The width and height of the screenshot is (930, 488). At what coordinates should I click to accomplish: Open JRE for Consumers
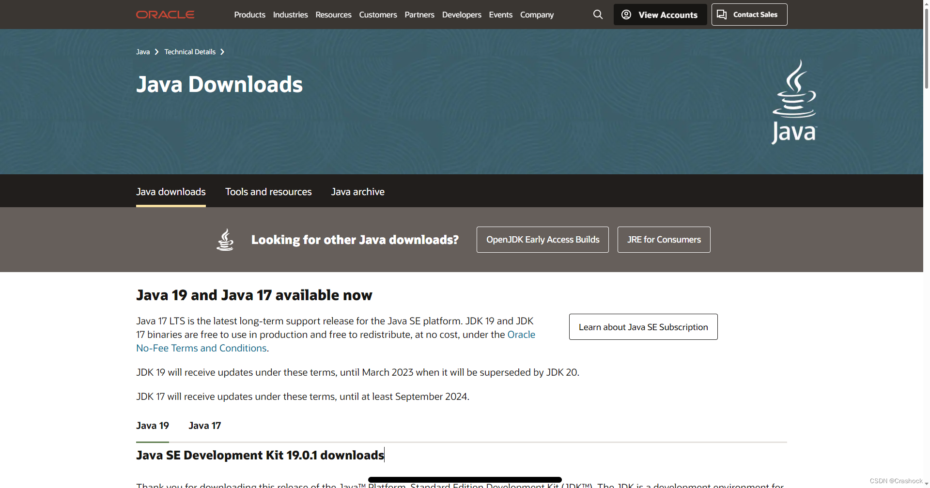(664, 240)
